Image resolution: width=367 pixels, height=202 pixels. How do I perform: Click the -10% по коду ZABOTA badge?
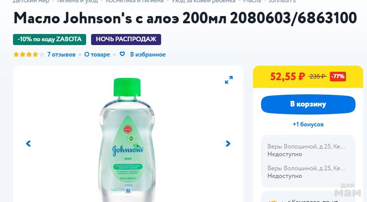point(50,39)
